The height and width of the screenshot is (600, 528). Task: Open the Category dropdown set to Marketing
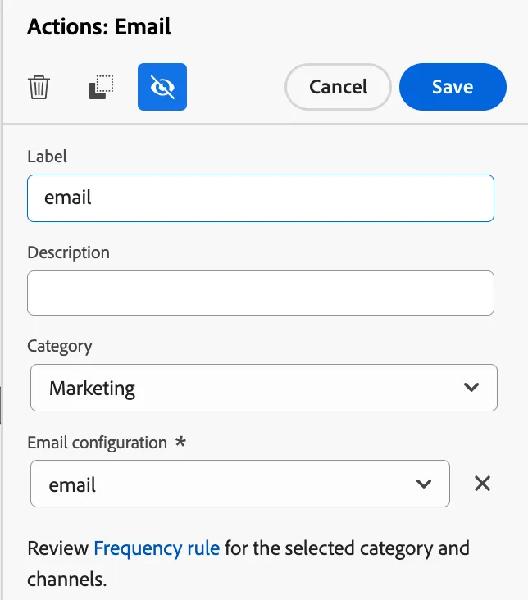(x=264, y=388)
